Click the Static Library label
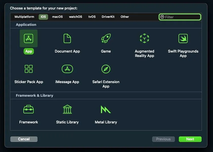 pos(67,122)
